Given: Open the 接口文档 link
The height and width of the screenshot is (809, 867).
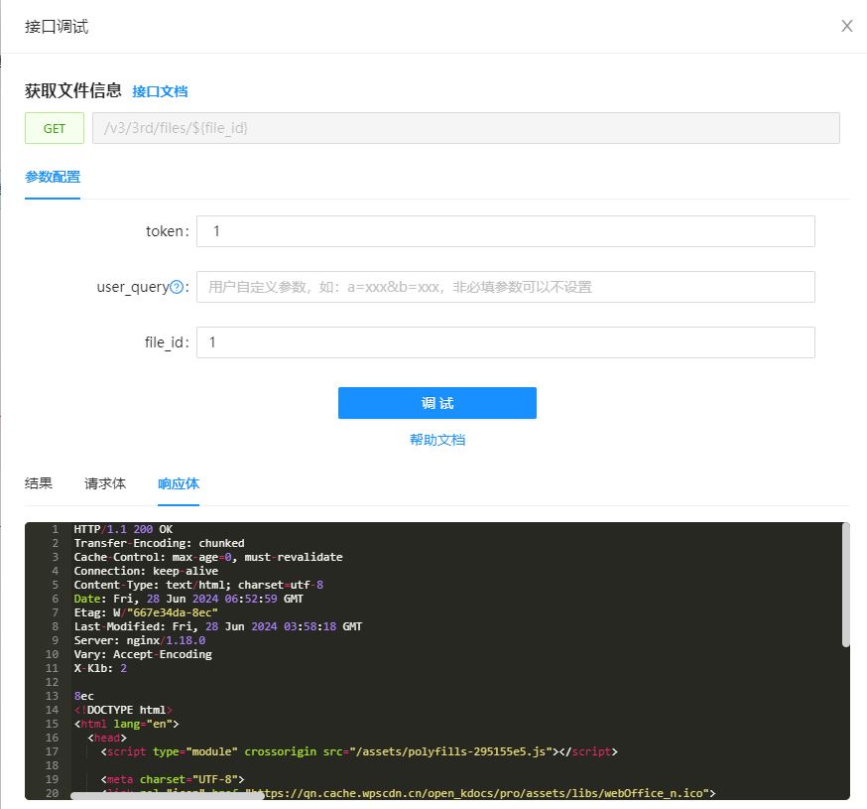Looking at the screenshot, I should click(x=160, y=92).
